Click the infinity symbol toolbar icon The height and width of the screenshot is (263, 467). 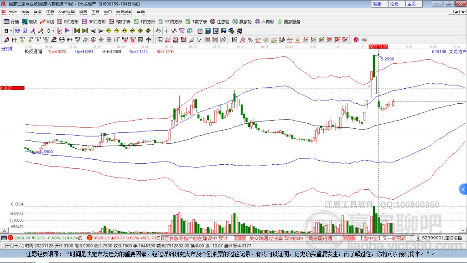tap(364, 40)
